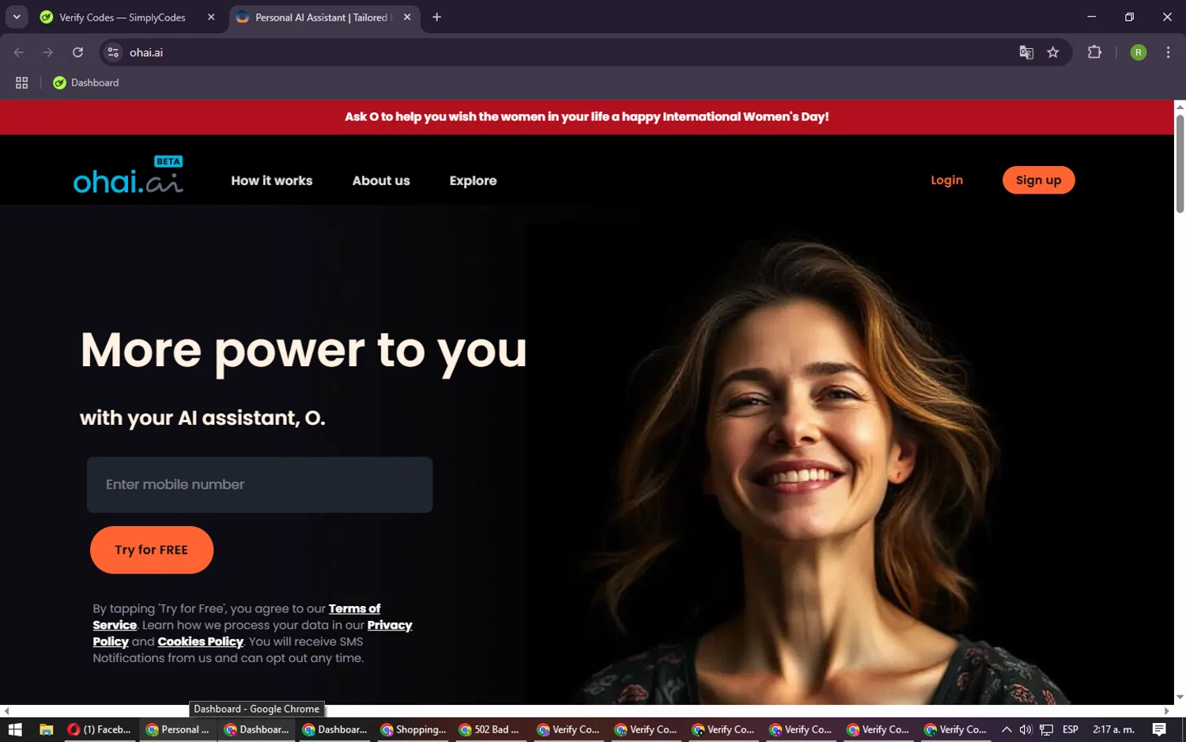Open the Explore menu item
This screenshot has height=742, width=1186.
(x=473, y=180)
